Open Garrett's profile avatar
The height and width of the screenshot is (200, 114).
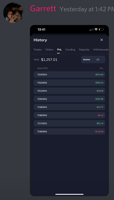click(x=13, y=13)
